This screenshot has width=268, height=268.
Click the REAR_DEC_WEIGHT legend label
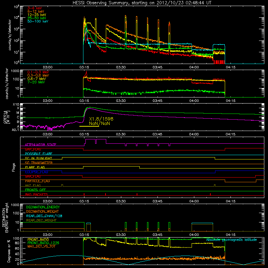click(41, 220)
